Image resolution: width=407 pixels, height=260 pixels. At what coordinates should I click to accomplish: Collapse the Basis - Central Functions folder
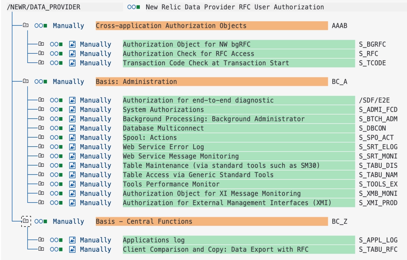(x=26, y=221)
